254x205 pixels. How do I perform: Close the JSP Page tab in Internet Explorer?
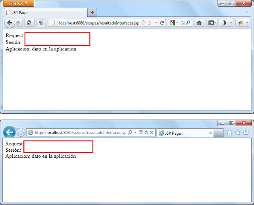tap(210, 133)
